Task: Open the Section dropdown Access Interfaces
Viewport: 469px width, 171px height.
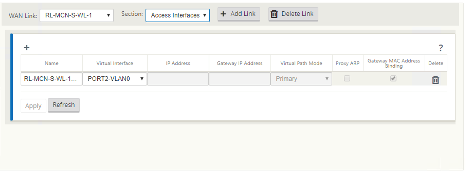Action: (x=178, y=15)
